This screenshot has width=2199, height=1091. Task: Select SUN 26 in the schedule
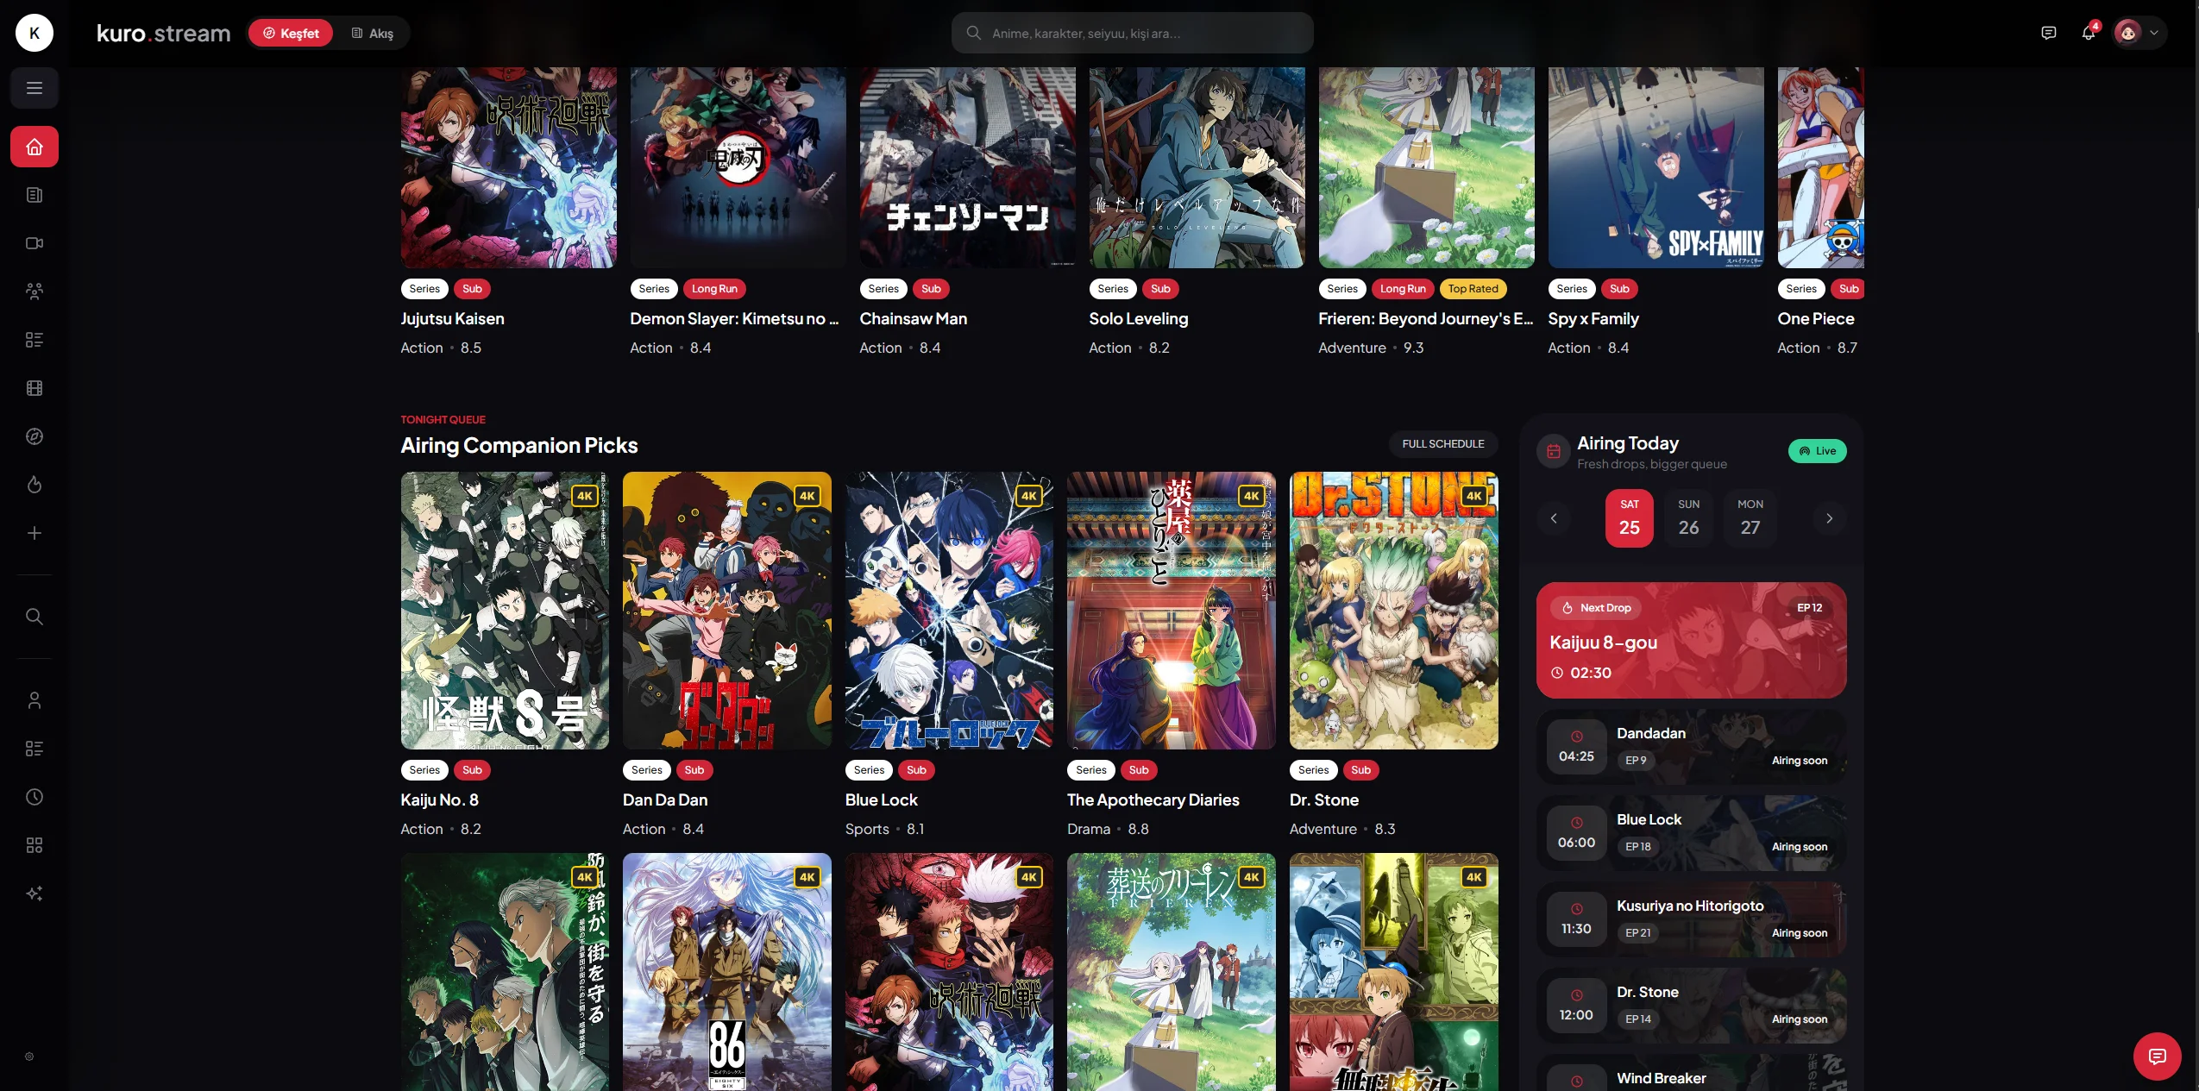tap(1688, 517)
